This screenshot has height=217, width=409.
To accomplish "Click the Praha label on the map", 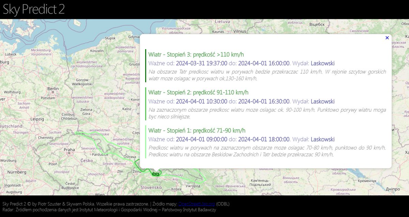I will click(69, 149).
